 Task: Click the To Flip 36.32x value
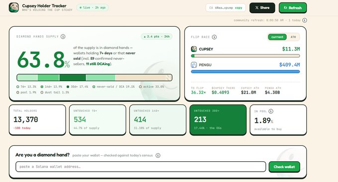198,92
